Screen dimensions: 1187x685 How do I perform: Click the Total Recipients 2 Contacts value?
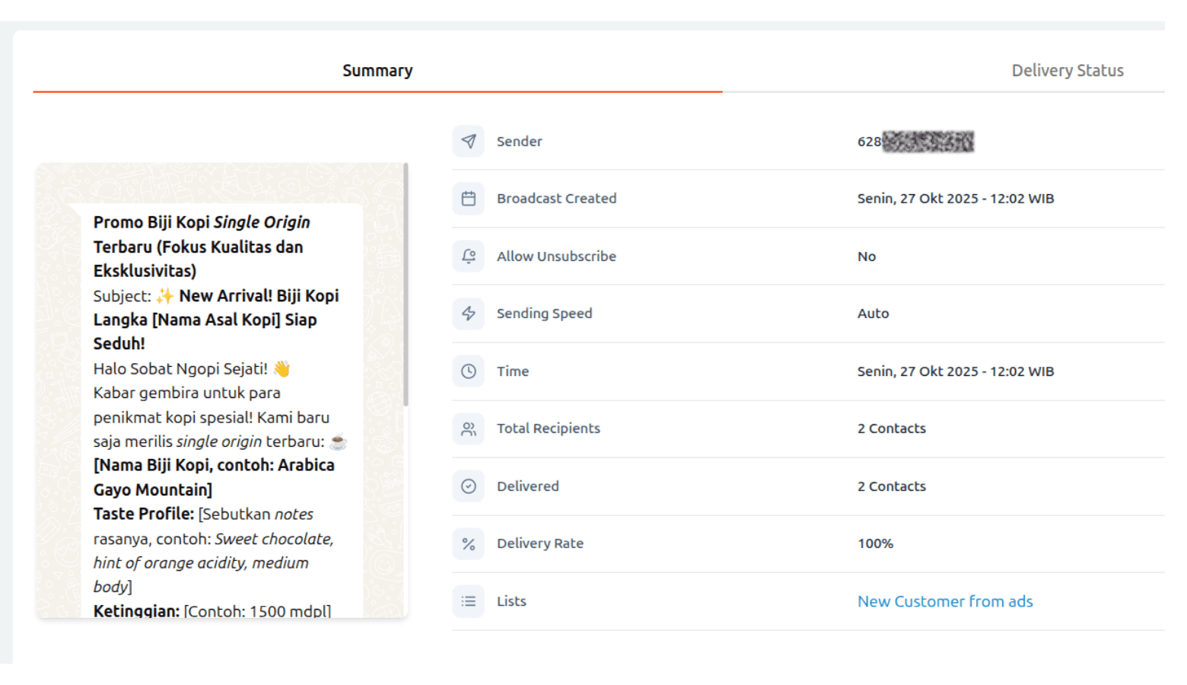click(891, 429)
